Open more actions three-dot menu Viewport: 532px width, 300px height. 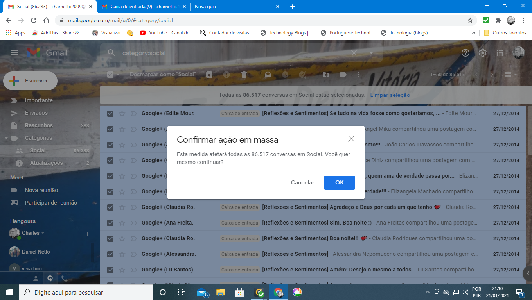[x=359, y=75]
